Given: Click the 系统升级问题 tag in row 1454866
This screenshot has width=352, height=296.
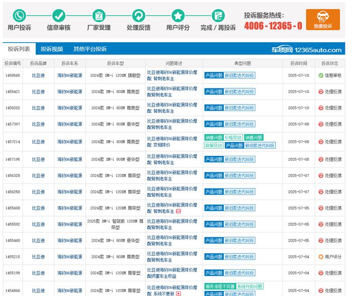Looking at the screenshot, I should click(x=250, y=286).
